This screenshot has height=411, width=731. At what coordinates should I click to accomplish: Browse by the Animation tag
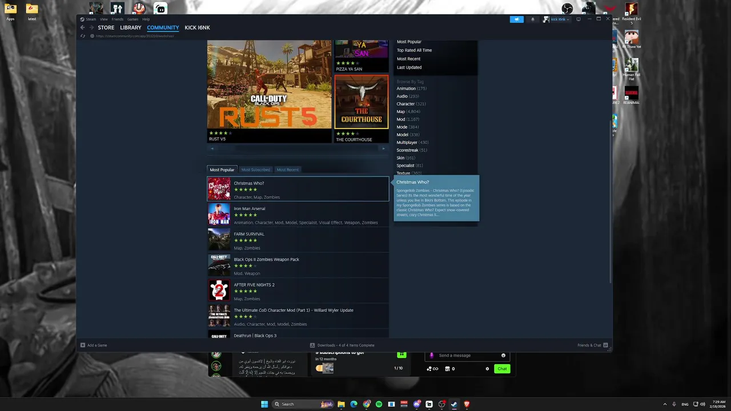[406, 88]
